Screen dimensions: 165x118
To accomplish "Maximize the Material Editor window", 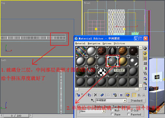I will click(x=141, y=38).
